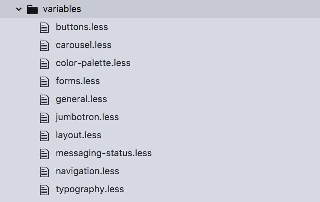Open the forms.less file
Screen dimensions: 320x202
(x=78, y=81)
